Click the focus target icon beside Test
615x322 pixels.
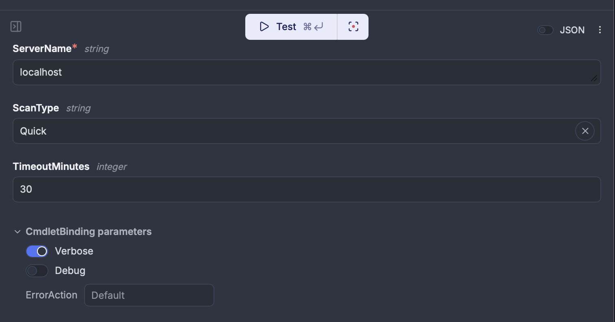coord(353,26)
